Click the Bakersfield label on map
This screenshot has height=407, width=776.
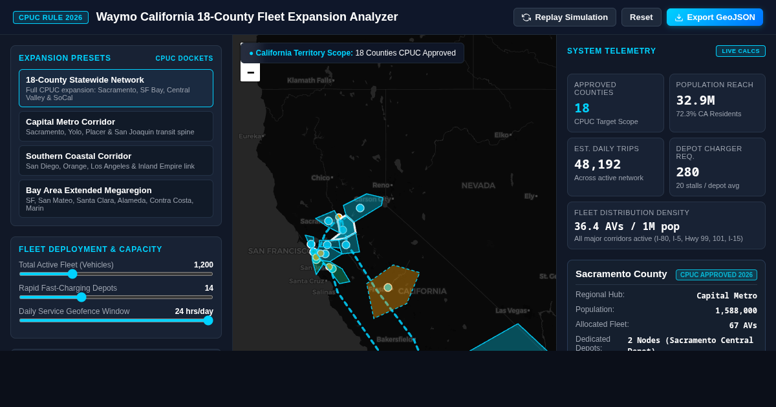tap(394, 339)
